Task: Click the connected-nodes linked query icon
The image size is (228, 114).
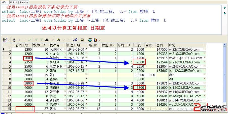Action: 75,40
